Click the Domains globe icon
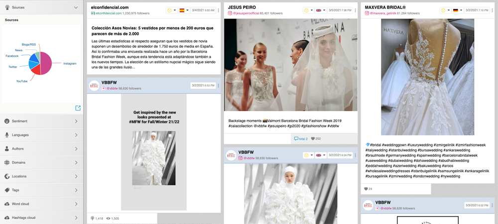This screenshot has width=498, height=224. coord(6,162)
